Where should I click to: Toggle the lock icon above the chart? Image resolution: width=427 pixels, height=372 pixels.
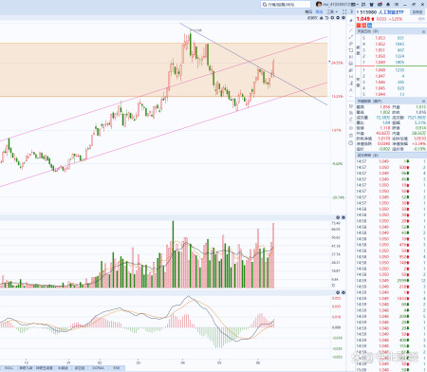pyautogui.click(x=322, y=18)
